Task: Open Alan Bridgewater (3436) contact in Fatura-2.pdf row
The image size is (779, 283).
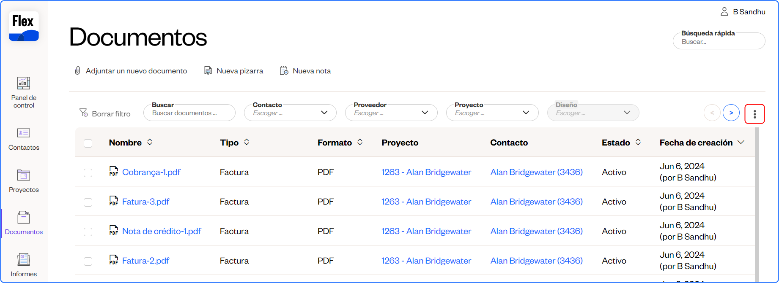Action: coord(537,261)
